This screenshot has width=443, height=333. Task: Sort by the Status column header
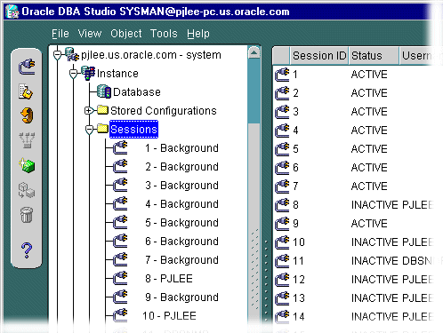374,56
